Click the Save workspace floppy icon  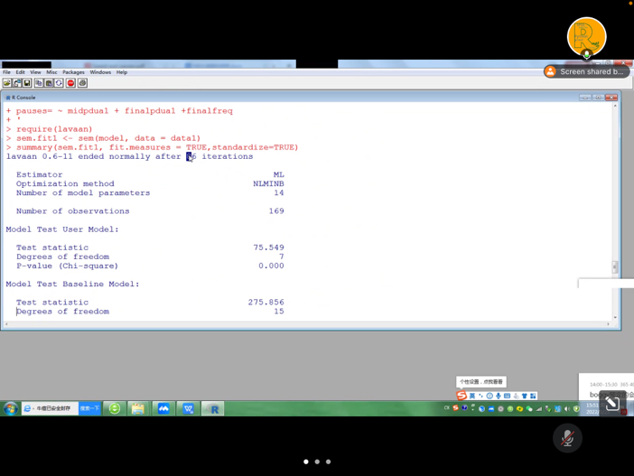pos(27,83)
